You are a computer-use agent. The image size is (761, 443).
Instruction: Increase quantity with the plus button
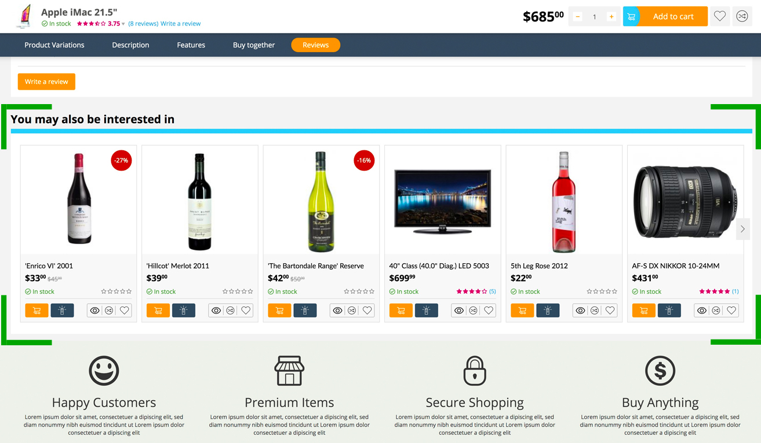(611, 17)
